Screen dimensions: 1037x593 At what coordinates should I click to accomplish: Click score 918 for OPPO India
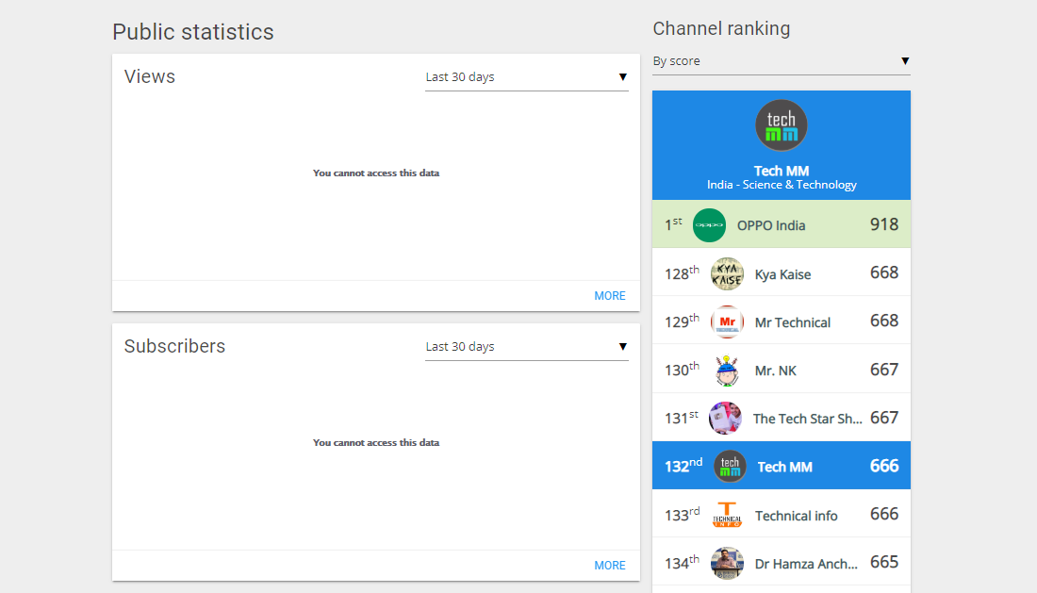883,224
